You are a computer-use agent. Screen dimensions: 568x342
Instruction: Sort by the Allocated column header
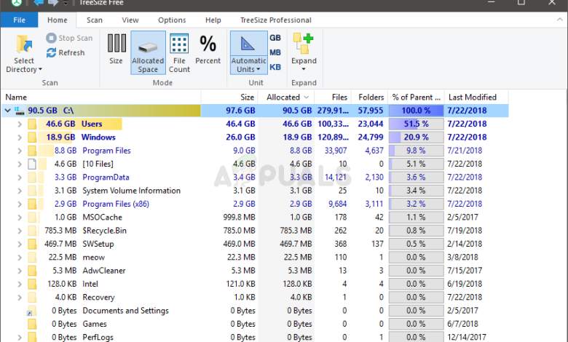pyautogui.click(x=283, y=97)
